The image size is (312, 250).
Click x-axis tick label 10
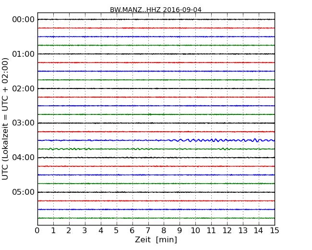point(195,231)
